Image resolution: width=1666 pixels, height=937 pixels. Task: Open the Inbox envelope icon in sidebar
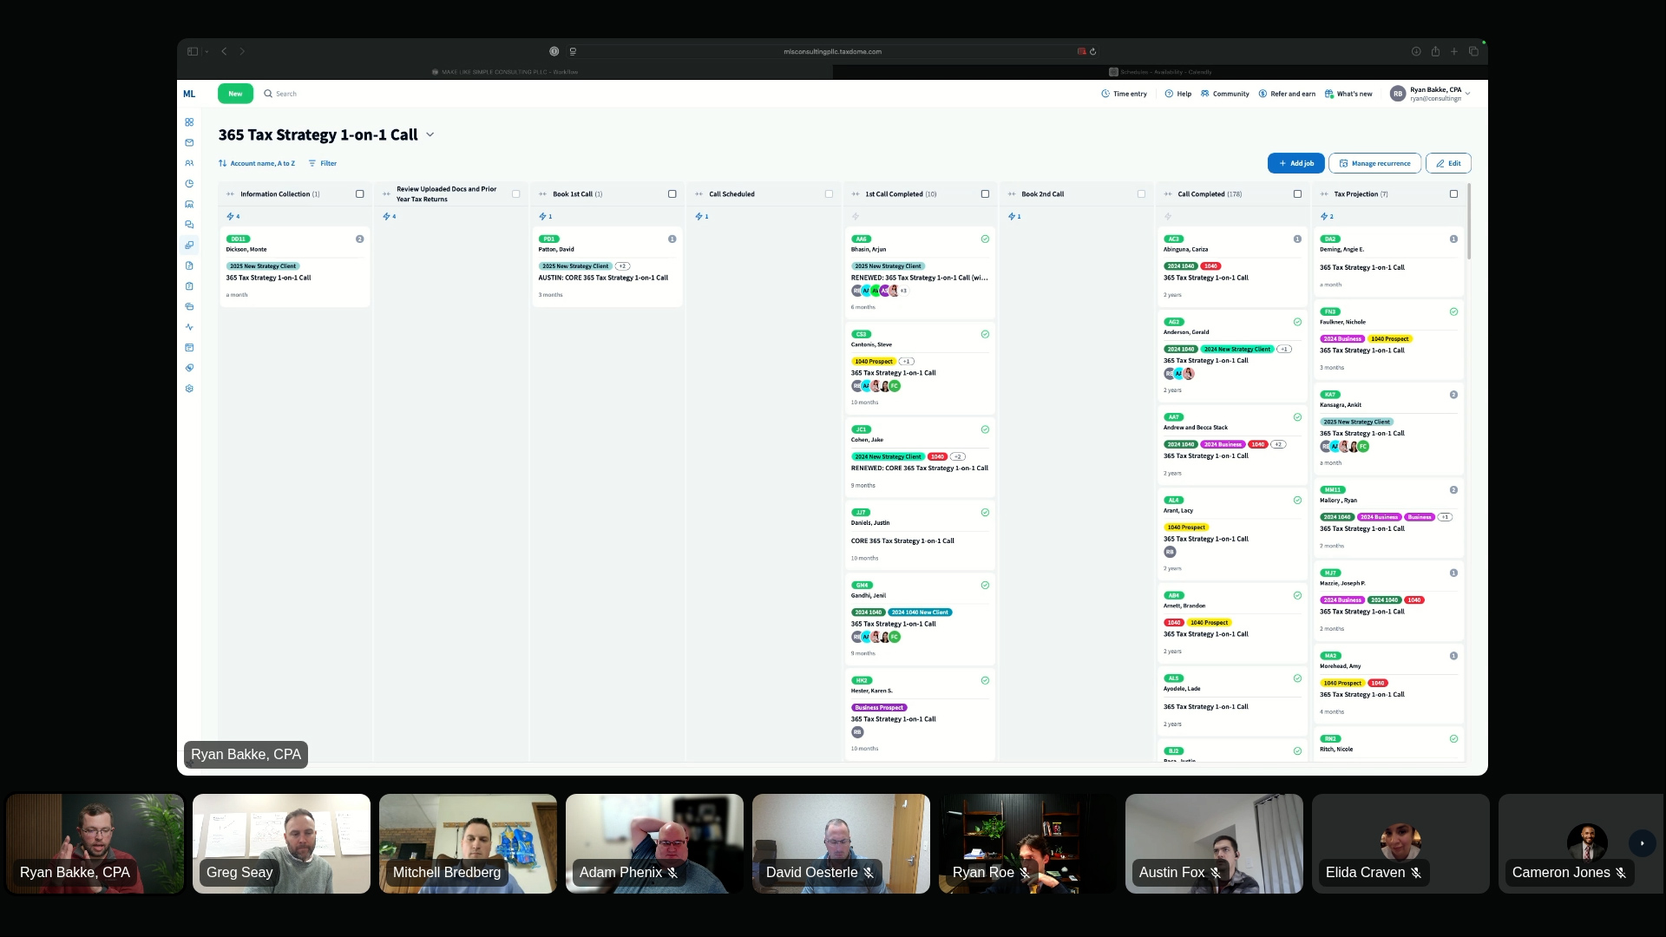(189, 142)
